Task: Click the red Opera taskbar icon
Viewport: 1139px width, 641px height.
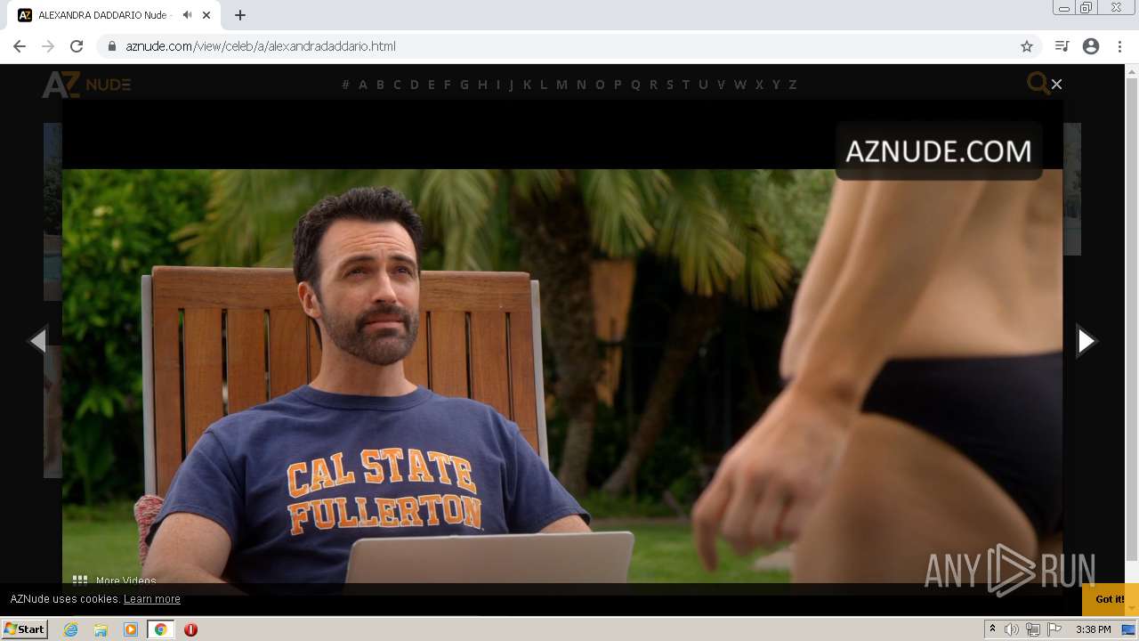Action: pyautogui.click(x=190, y=629)
